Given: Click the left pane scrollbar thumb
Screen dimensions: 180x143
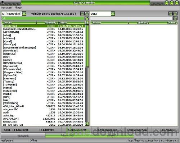Looking at the screenshot, I should tap(87, 46).
